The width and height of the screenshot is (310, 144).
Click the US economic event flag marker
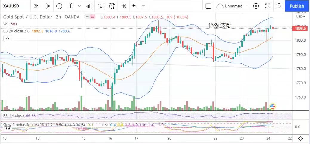[272, 106]
